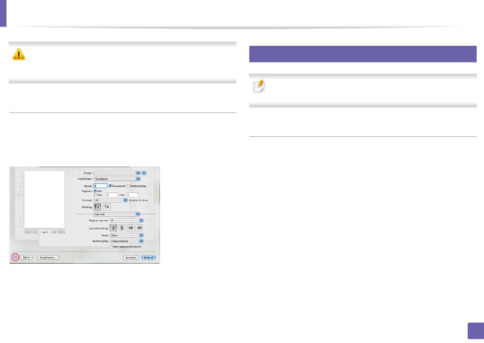Click the help question mark button

pyautogui.click(x=15, y=258)
